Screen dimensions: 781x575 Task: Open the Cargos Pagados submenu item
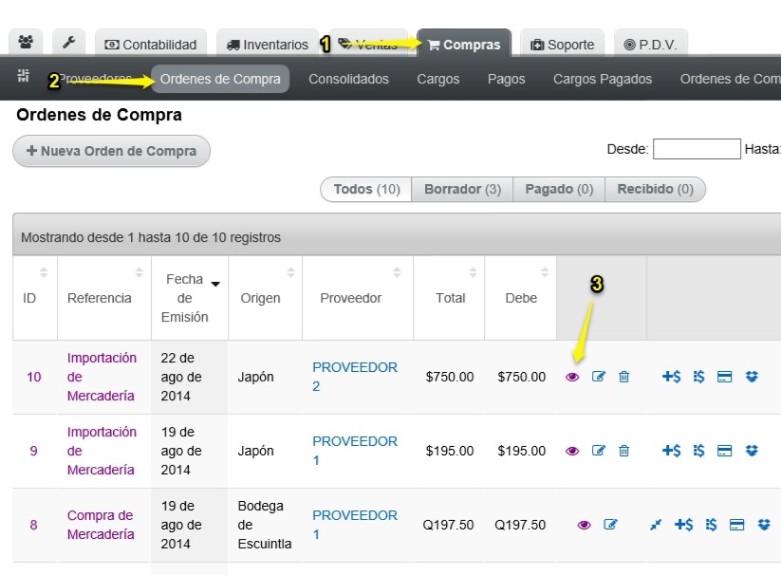click(x=603, y=79)
